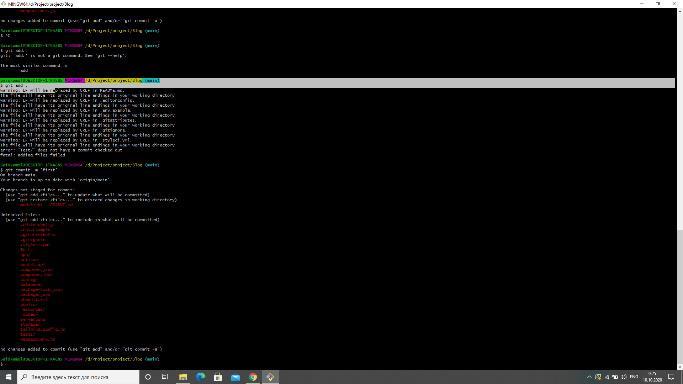Click the '$ ^C' prompt line
This screenshot has height=384, width=683.
click(x=5, y=36)
